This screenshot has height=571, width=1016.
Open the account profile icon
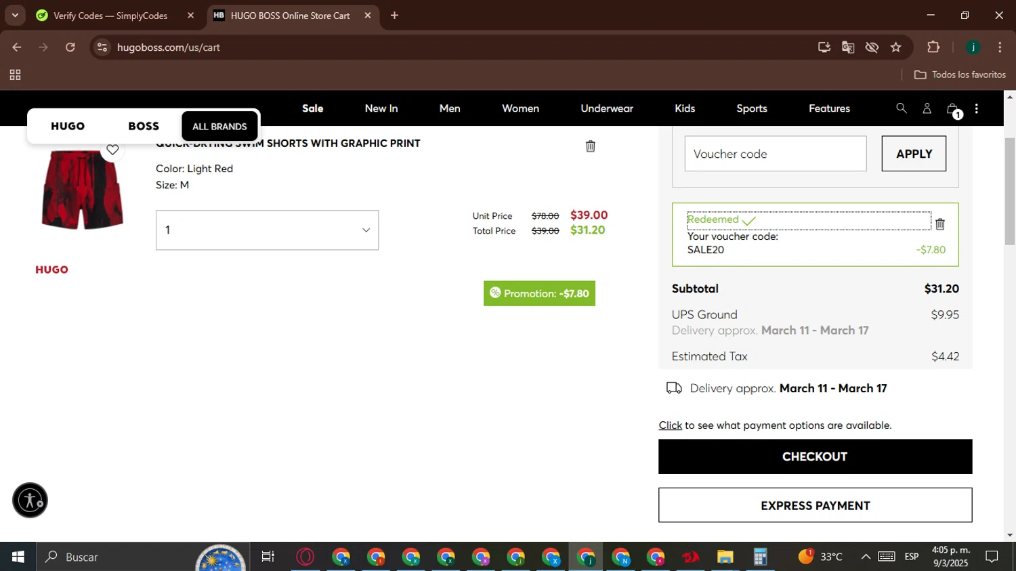pyautogui.click(x=927, y=108)
